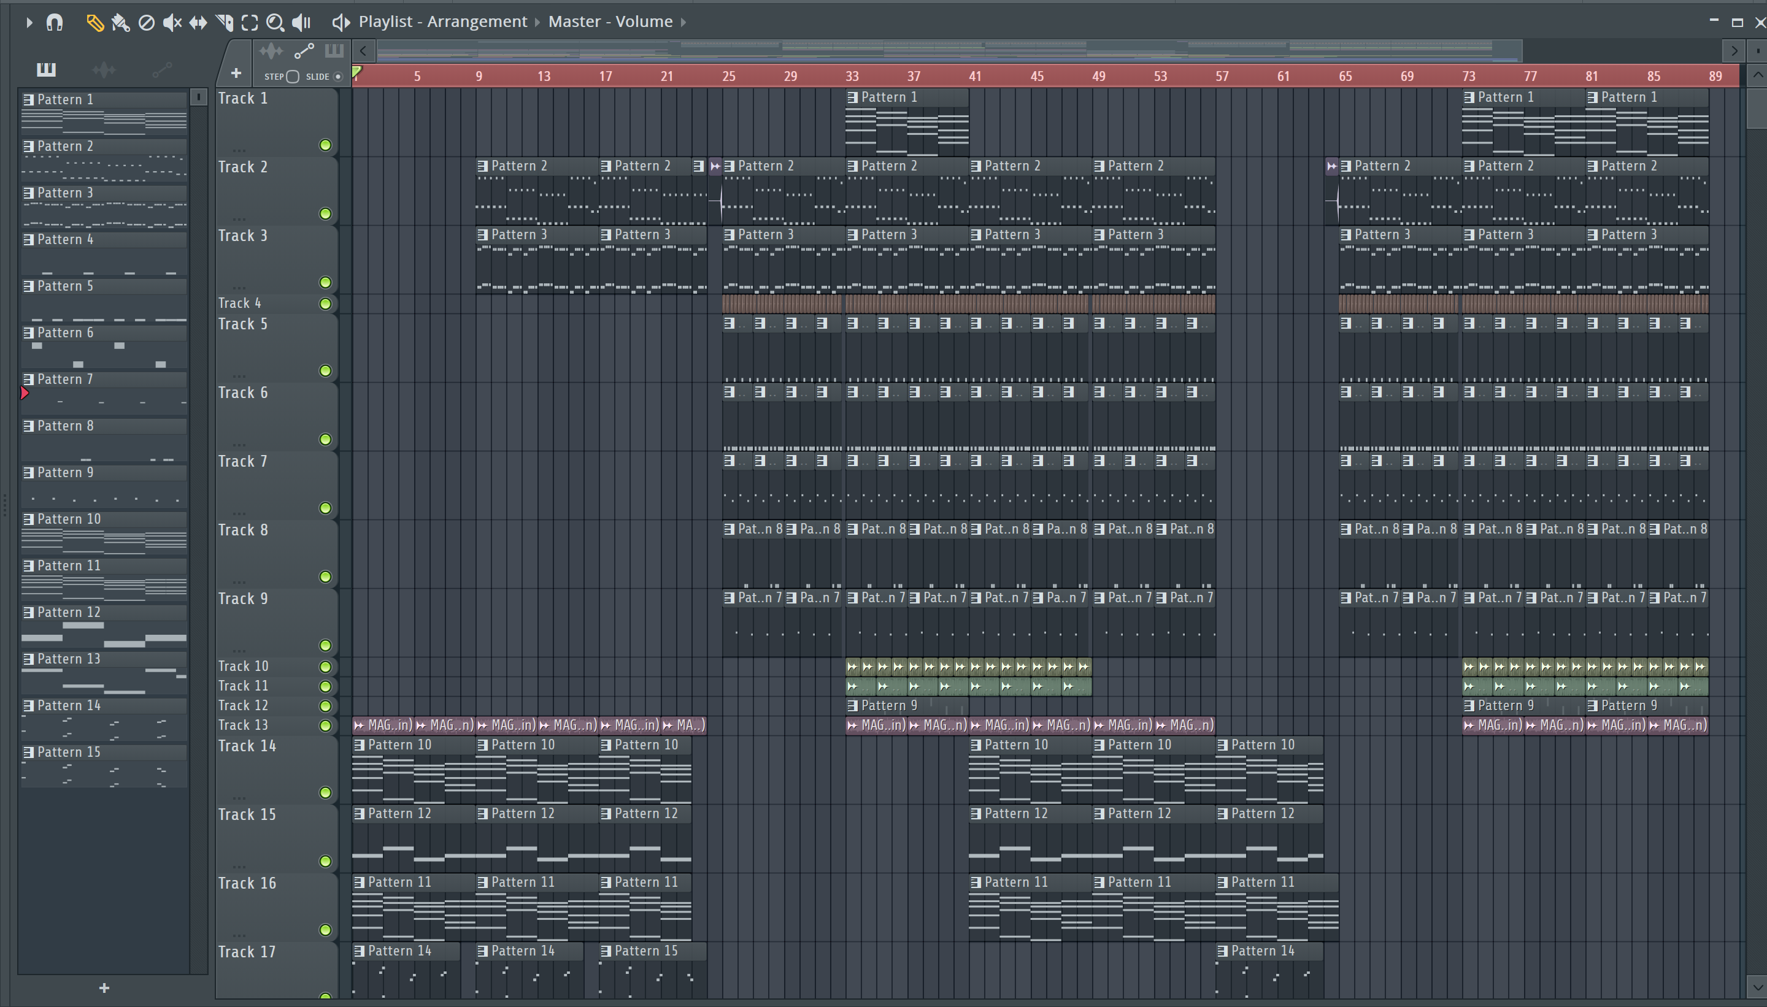Select the Delete tool

coord(146,22)
